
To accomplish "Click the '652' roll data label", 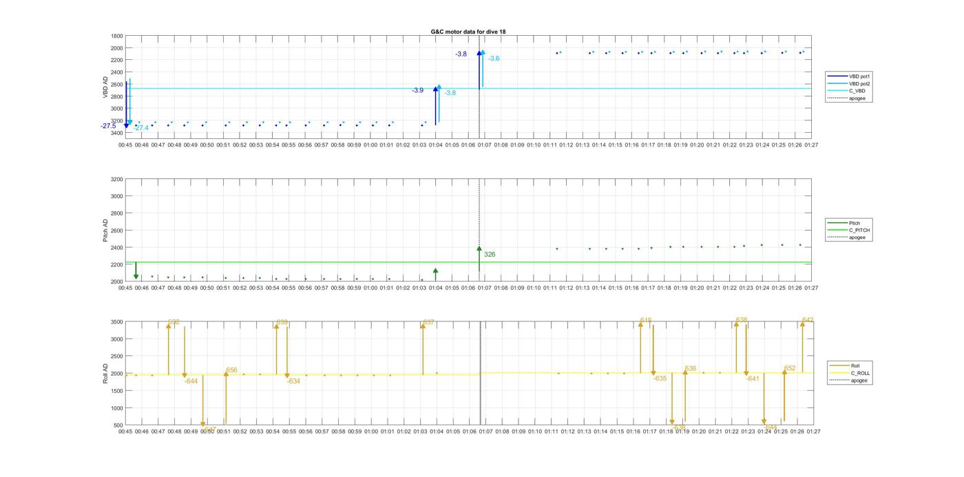I will pos(790,368).
